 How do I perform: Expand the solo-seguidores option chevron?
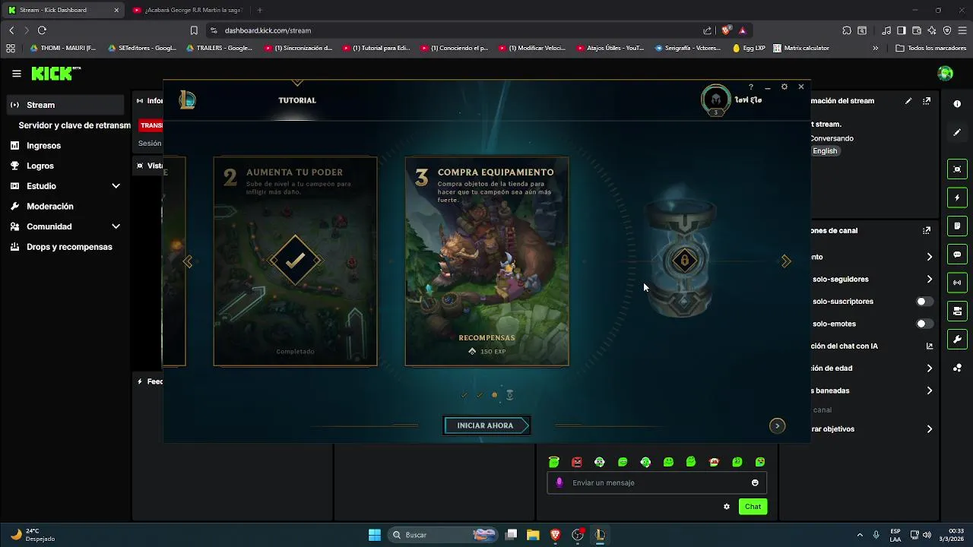coord(929,279)
